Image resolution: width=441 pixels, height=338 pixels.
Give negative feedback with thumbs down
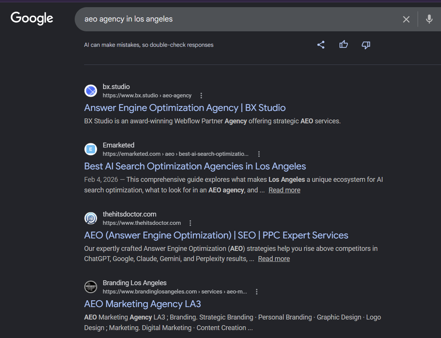pyautogui.click(x=365, y=45)
